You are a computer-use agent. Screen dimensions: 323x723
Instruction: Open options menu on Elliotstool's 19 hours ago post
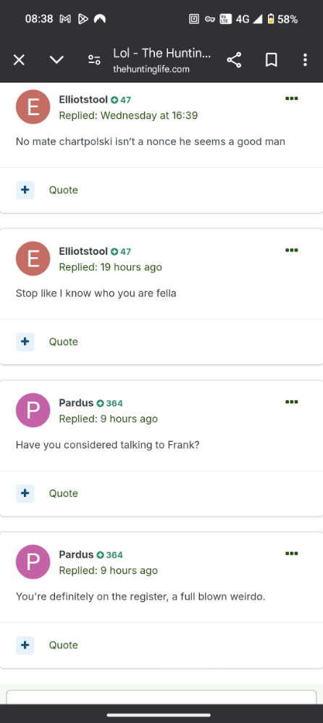pyautogui.click(x=292, y=250)
